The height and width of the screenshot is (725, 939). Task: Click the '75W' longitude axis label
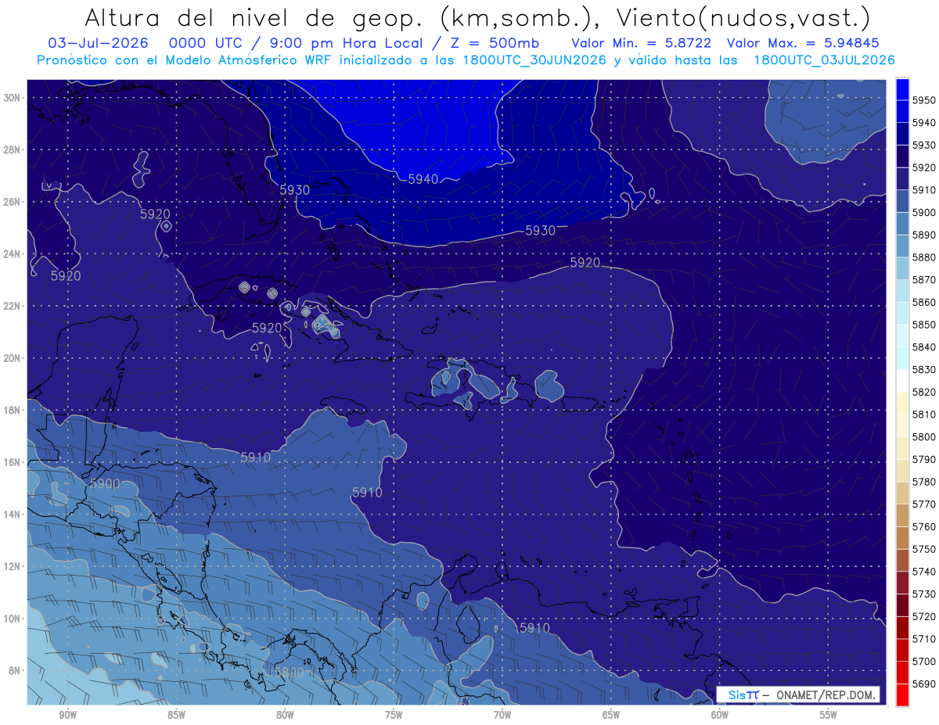pyautogui.click(x=394, y=716)
